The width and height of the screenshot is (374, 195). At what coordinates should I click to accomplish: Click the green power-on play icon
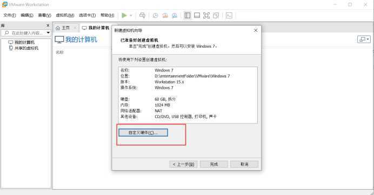pyautogui.click(x=124, y=16)
